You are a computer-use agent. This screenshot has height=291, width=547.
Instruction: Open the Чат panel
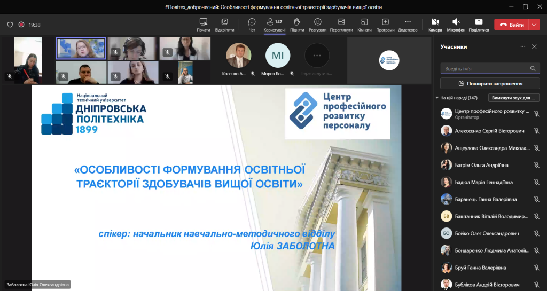(x=252, y=25)
